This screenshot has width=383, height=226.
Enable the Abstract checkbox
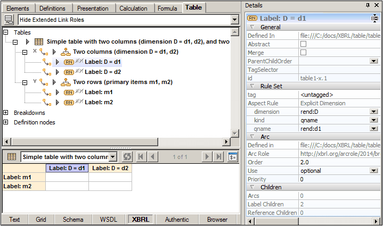[304, 44]
